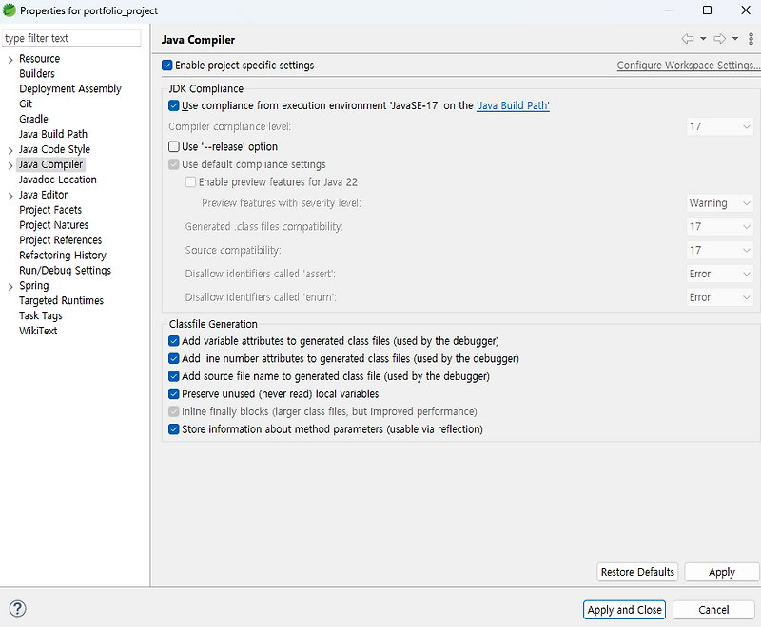Open the dropdown arrow beside the back button

[704, 39]
